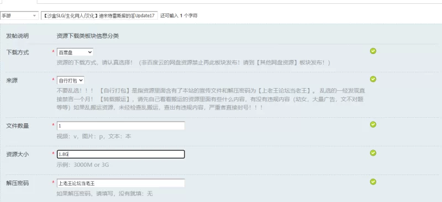
Task: Click the 下载方式 label
Action: (18, 52)
